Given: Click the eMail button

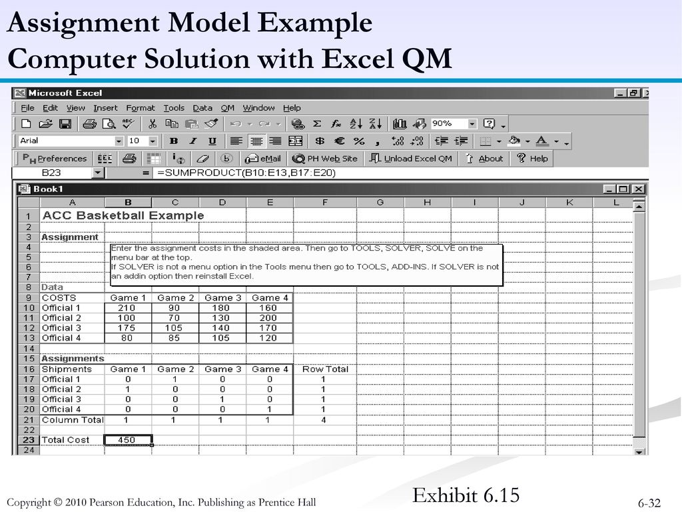Looking at the screenshot, I should tap(262, 159).
